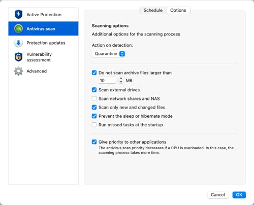The width and height of the screenshot is (254, 205).
Task: Click the Protection updates download icon
Action: 18,43
